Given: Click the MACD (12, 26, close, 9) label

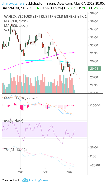Looking at the screenshot, I should [22, 98].
